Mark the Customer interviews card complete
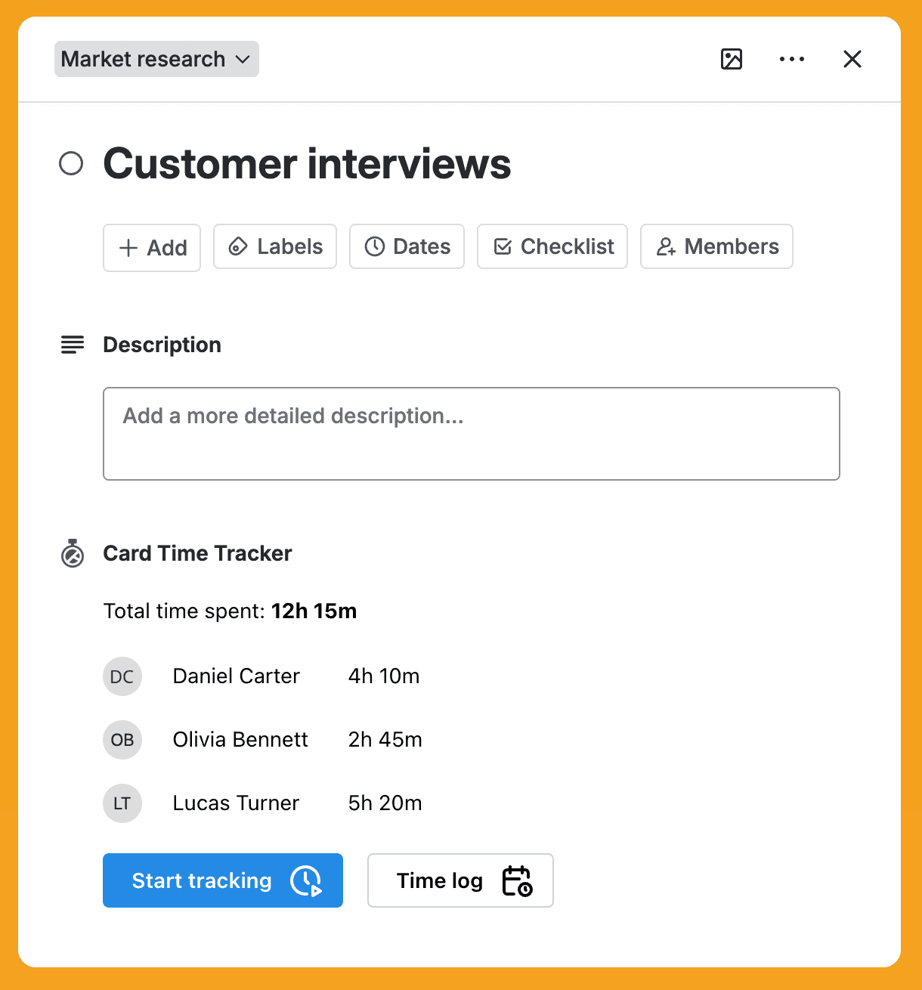922x990 pixels. click(x=72, y=163)
